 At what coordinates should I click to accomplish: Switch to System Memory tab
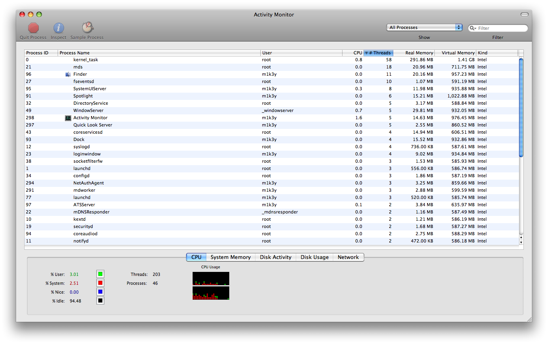tap(230, 257)
